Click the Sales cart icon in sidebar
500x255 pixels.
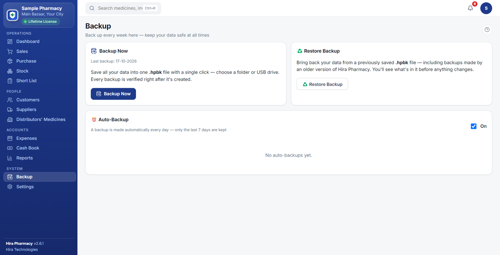[10, 51]
